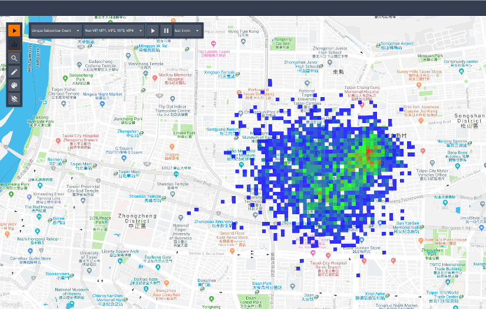Screen dimensions: 486x309
Task: Click the Zhongzheng District label
Action: [x=137, y=221]
